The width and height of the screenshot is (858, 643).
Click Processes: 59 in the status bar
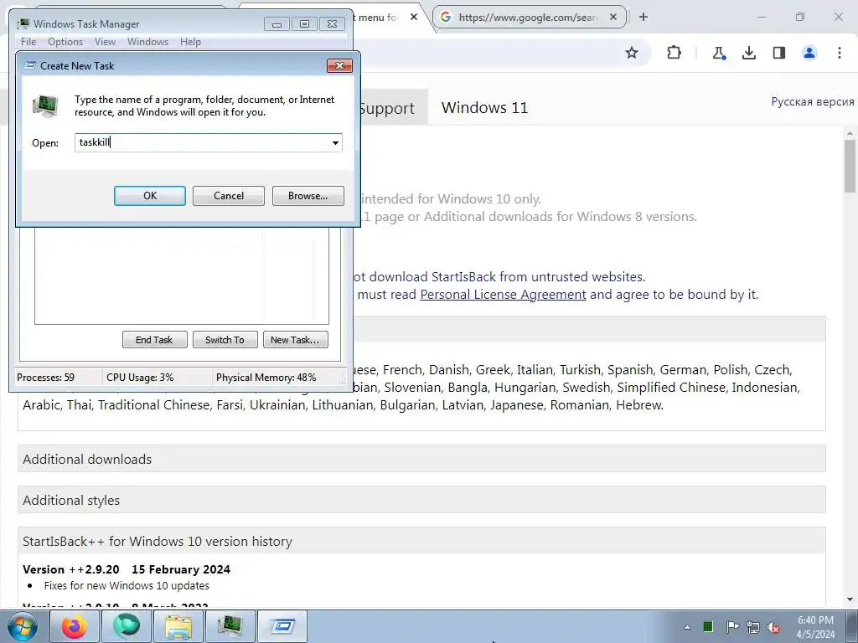coord(45,378)
